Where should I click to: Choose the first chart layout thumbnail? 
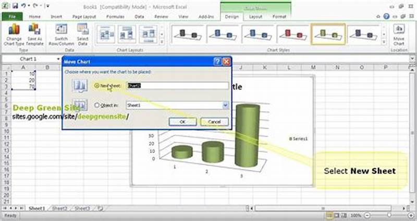tap(106, 34)
